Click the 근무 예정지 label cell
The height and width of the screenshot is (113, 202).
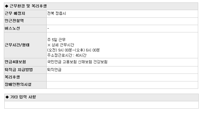tap(25, 14)
